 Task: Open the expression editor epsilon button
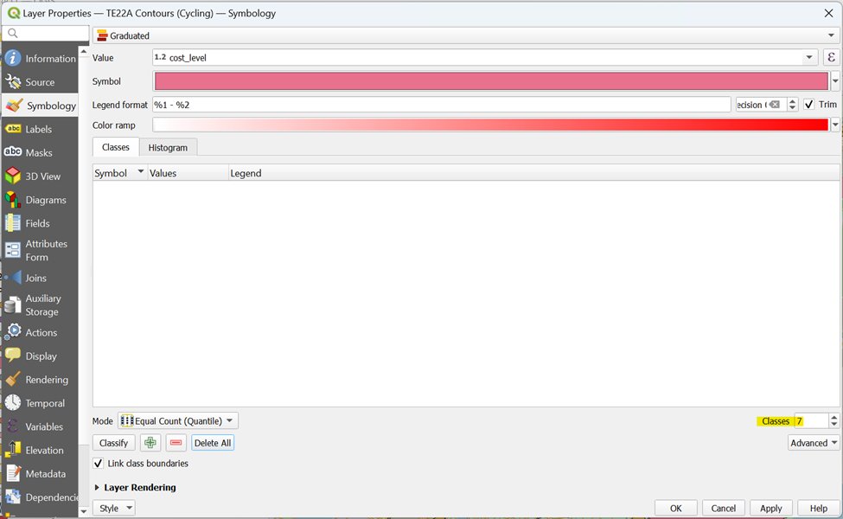point(831,58)
